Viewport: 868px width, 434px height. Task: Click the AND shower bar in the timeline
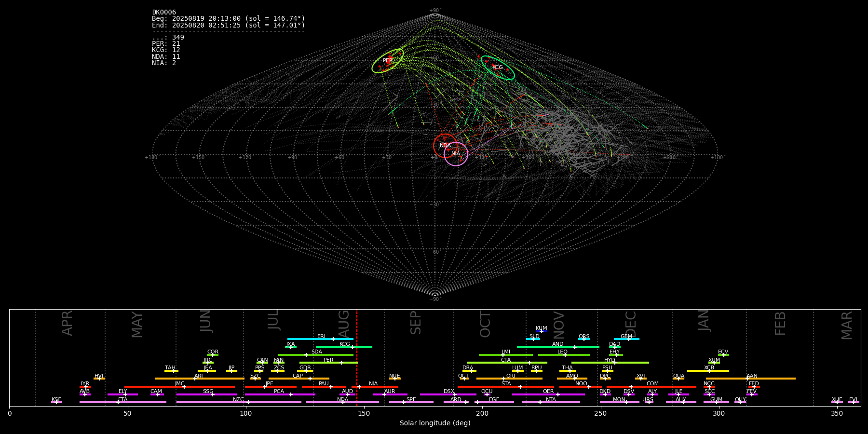[558, 347]
